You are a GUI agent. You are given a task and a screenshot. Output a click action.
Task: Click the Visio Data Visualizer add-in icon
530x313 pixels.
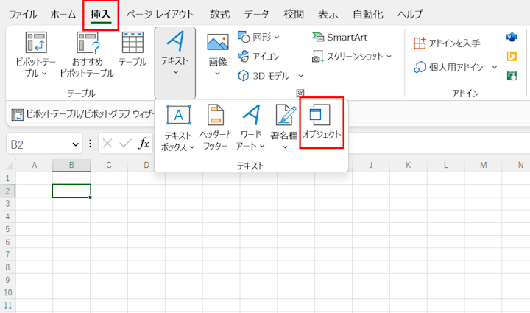(512, 37)
